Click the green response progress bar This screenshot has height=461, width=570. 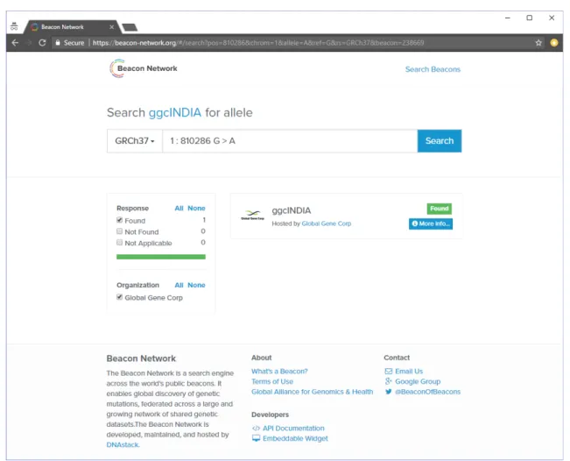point(161,257)
